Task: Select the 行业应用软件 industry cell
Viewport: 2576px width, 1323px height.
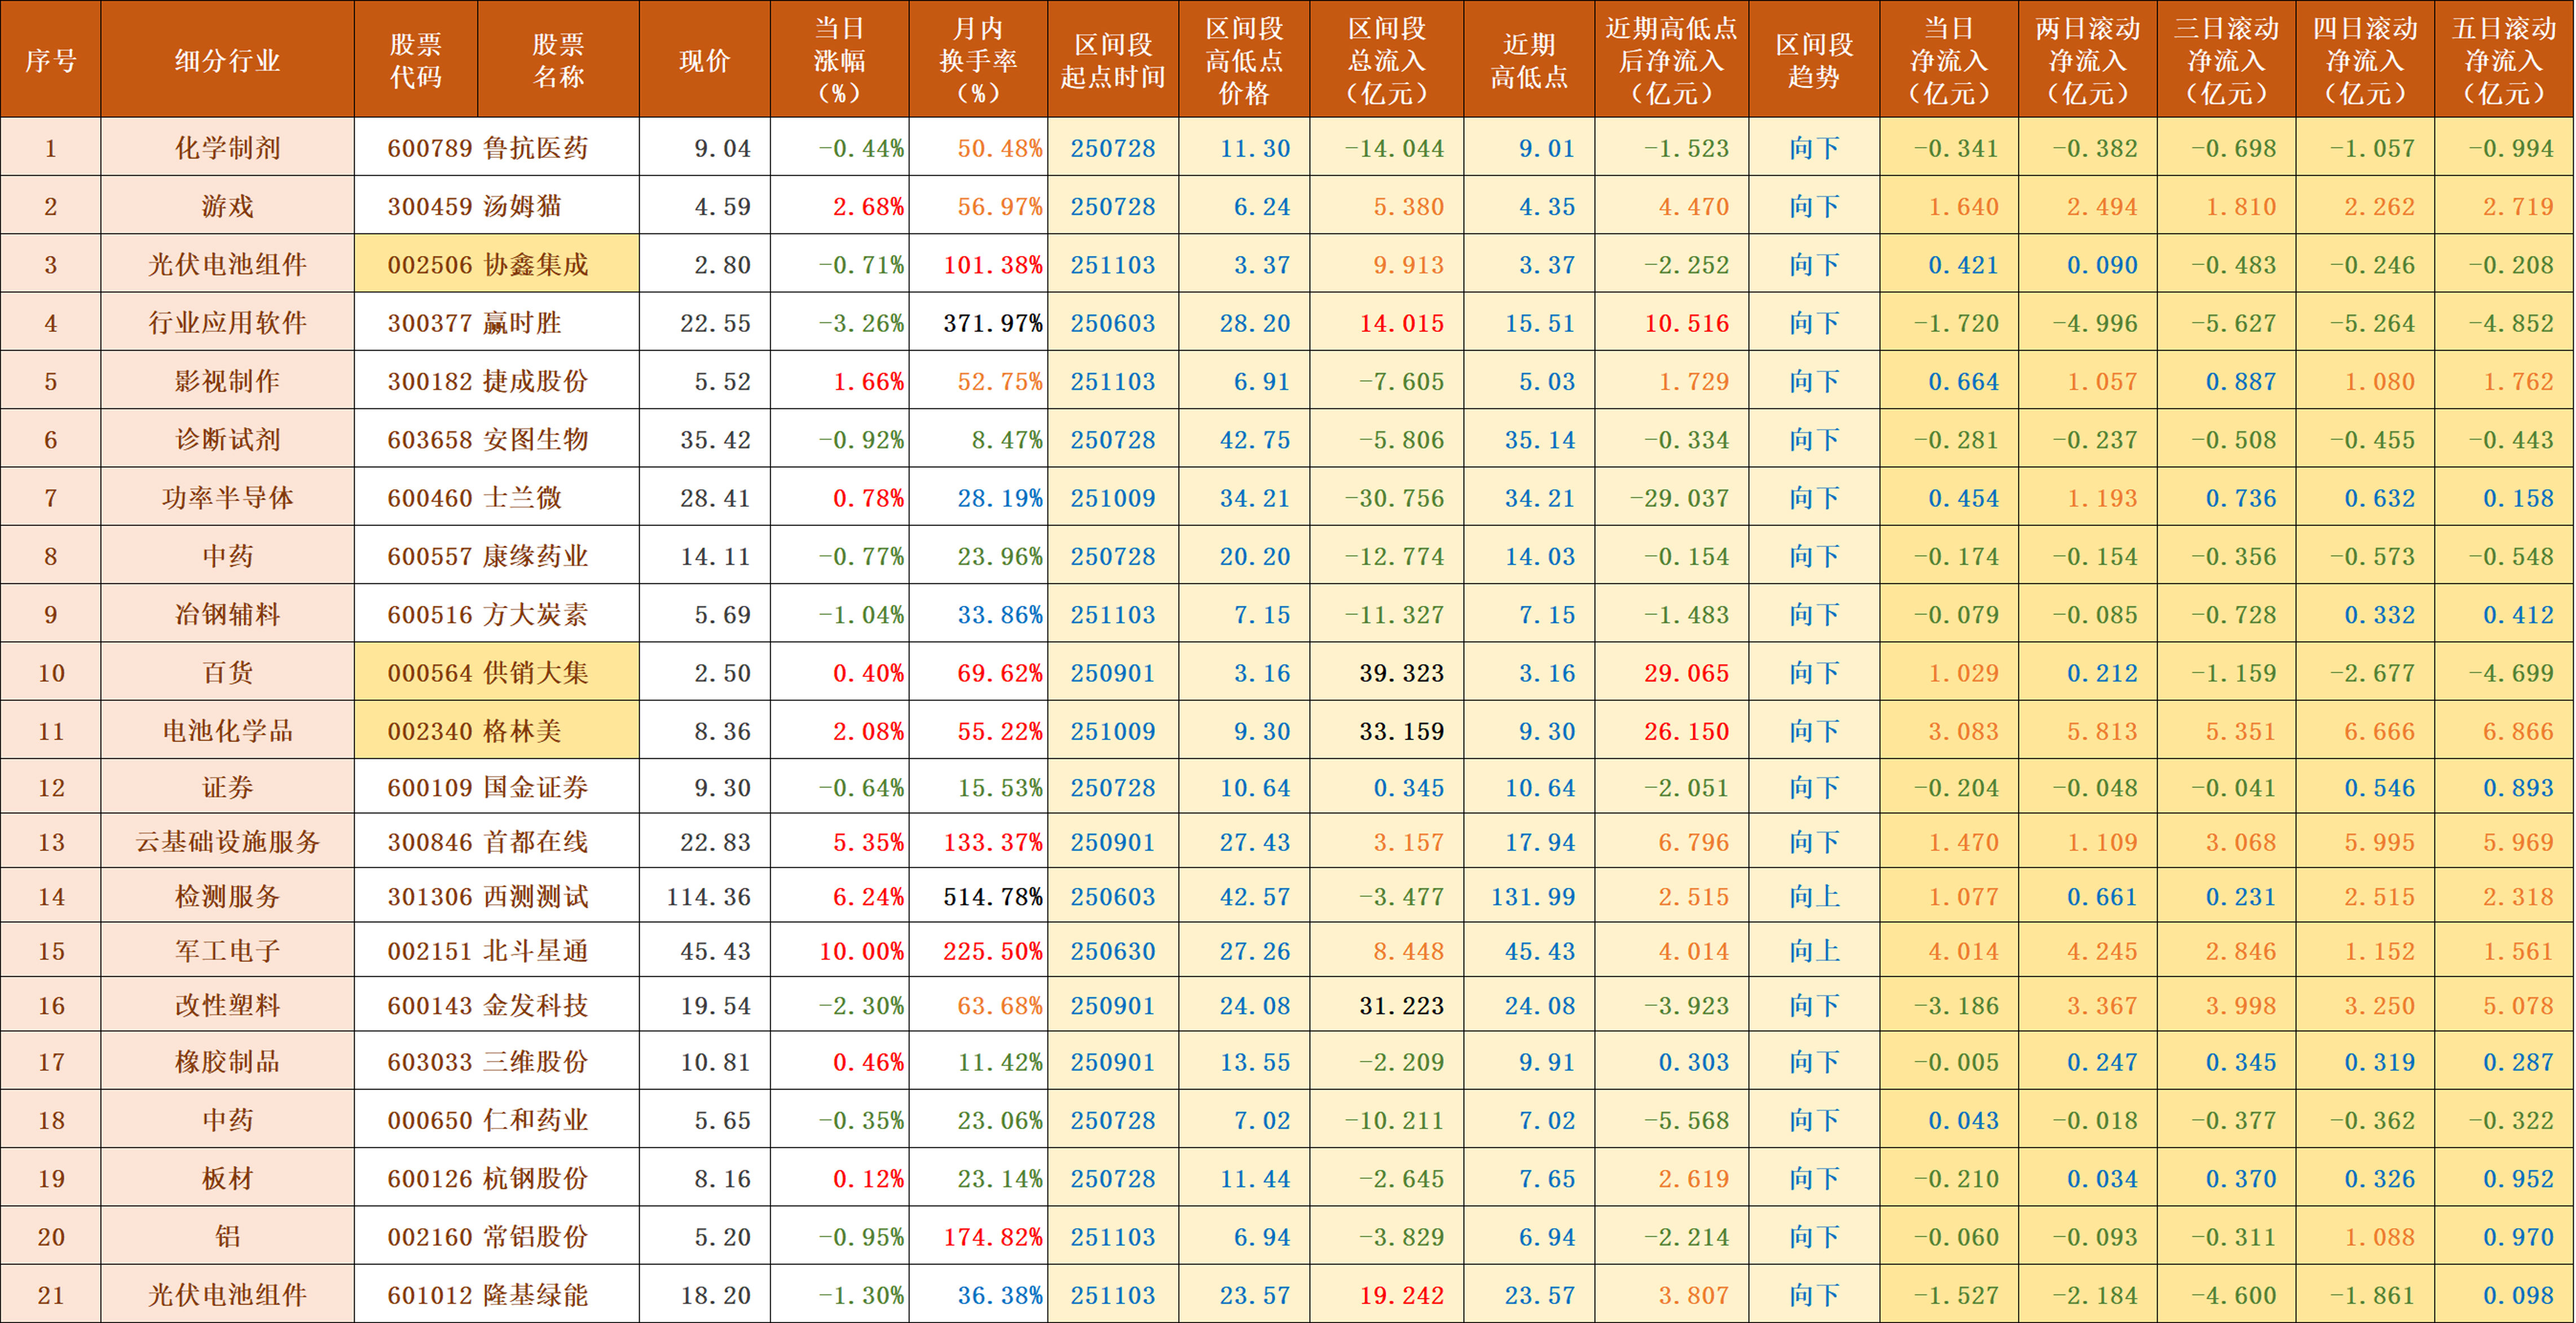Action: pos(227,323)
